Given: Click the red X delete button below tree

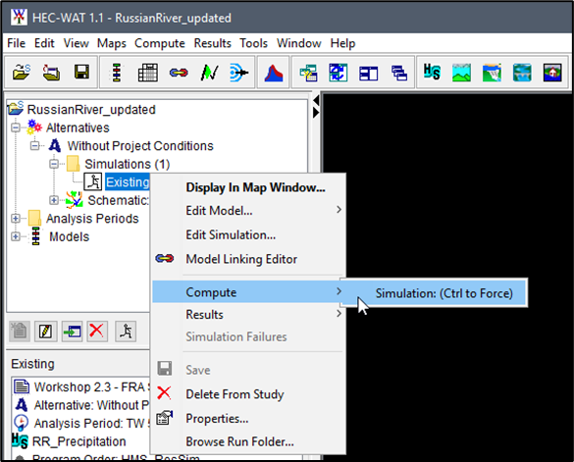Looking at the screenshot, I should [x=97, y=332].
